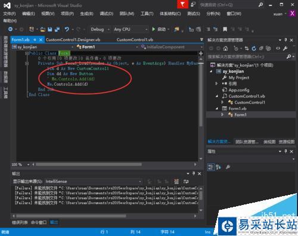This screenshot has width=298, height=236.
Task: Collapse all nodes in Solution Explorer
Action: tap(261, 48)
